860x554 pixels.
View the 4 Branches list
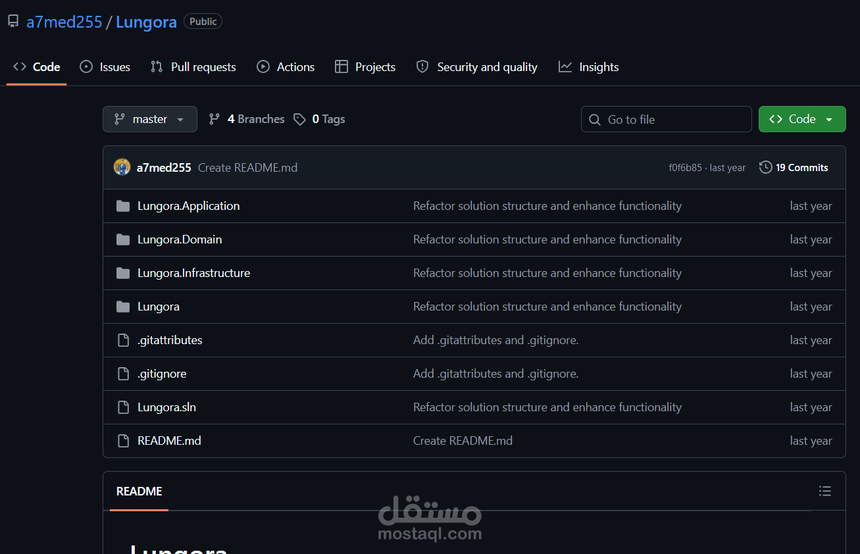[247, 119]
